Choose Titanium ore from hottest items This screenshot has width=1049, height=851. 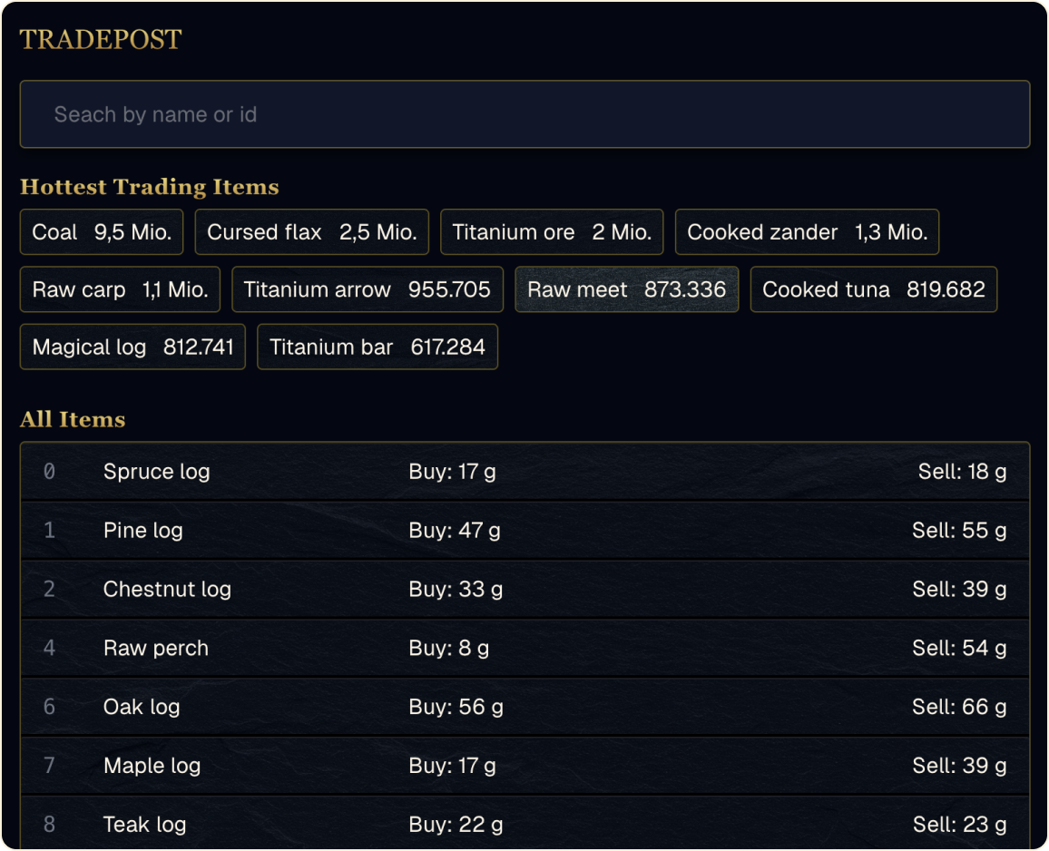[552, 232]
